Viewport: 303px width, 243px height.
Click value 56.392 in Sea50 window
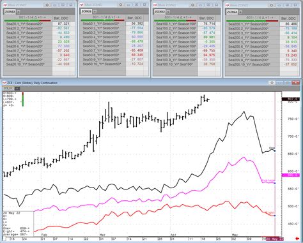pos(137,24)
